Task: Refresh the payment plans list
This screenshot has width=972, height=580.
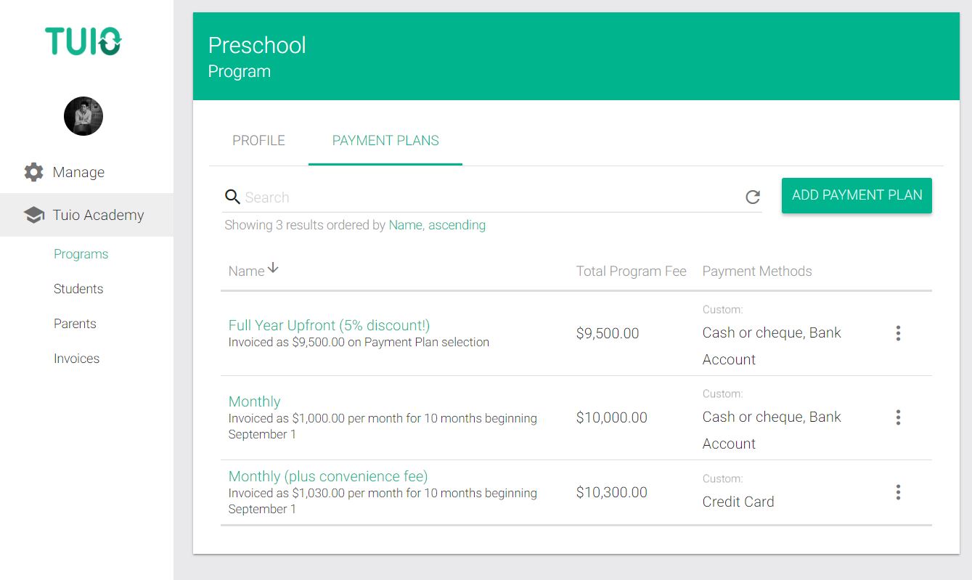Action: [x=753, y=197]
